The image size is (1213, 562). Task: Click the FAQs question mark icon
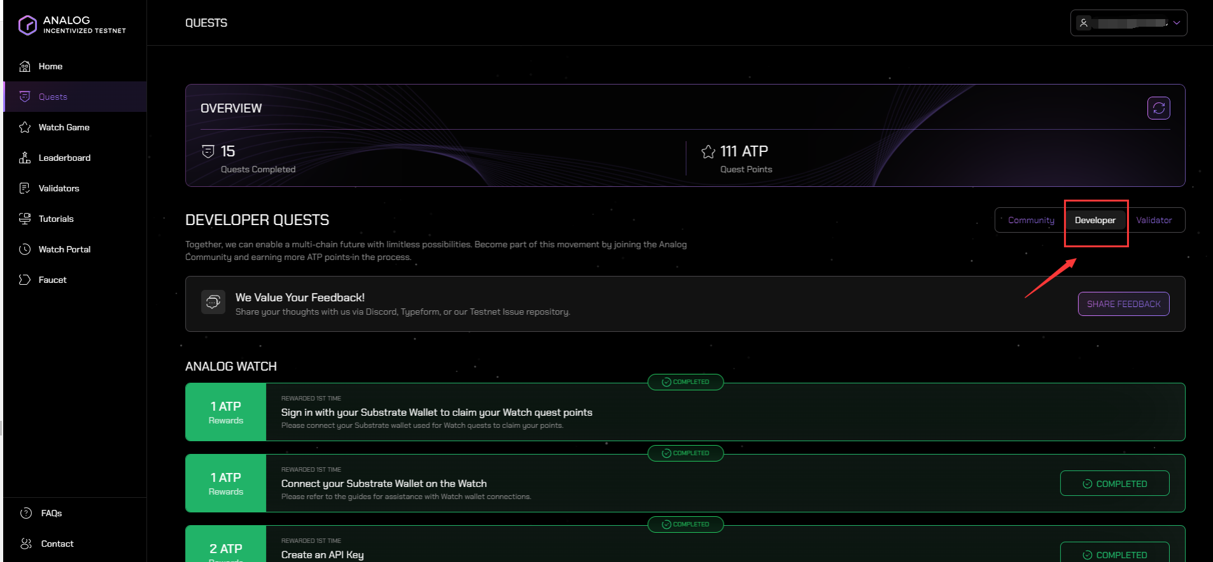coord(26,513)
